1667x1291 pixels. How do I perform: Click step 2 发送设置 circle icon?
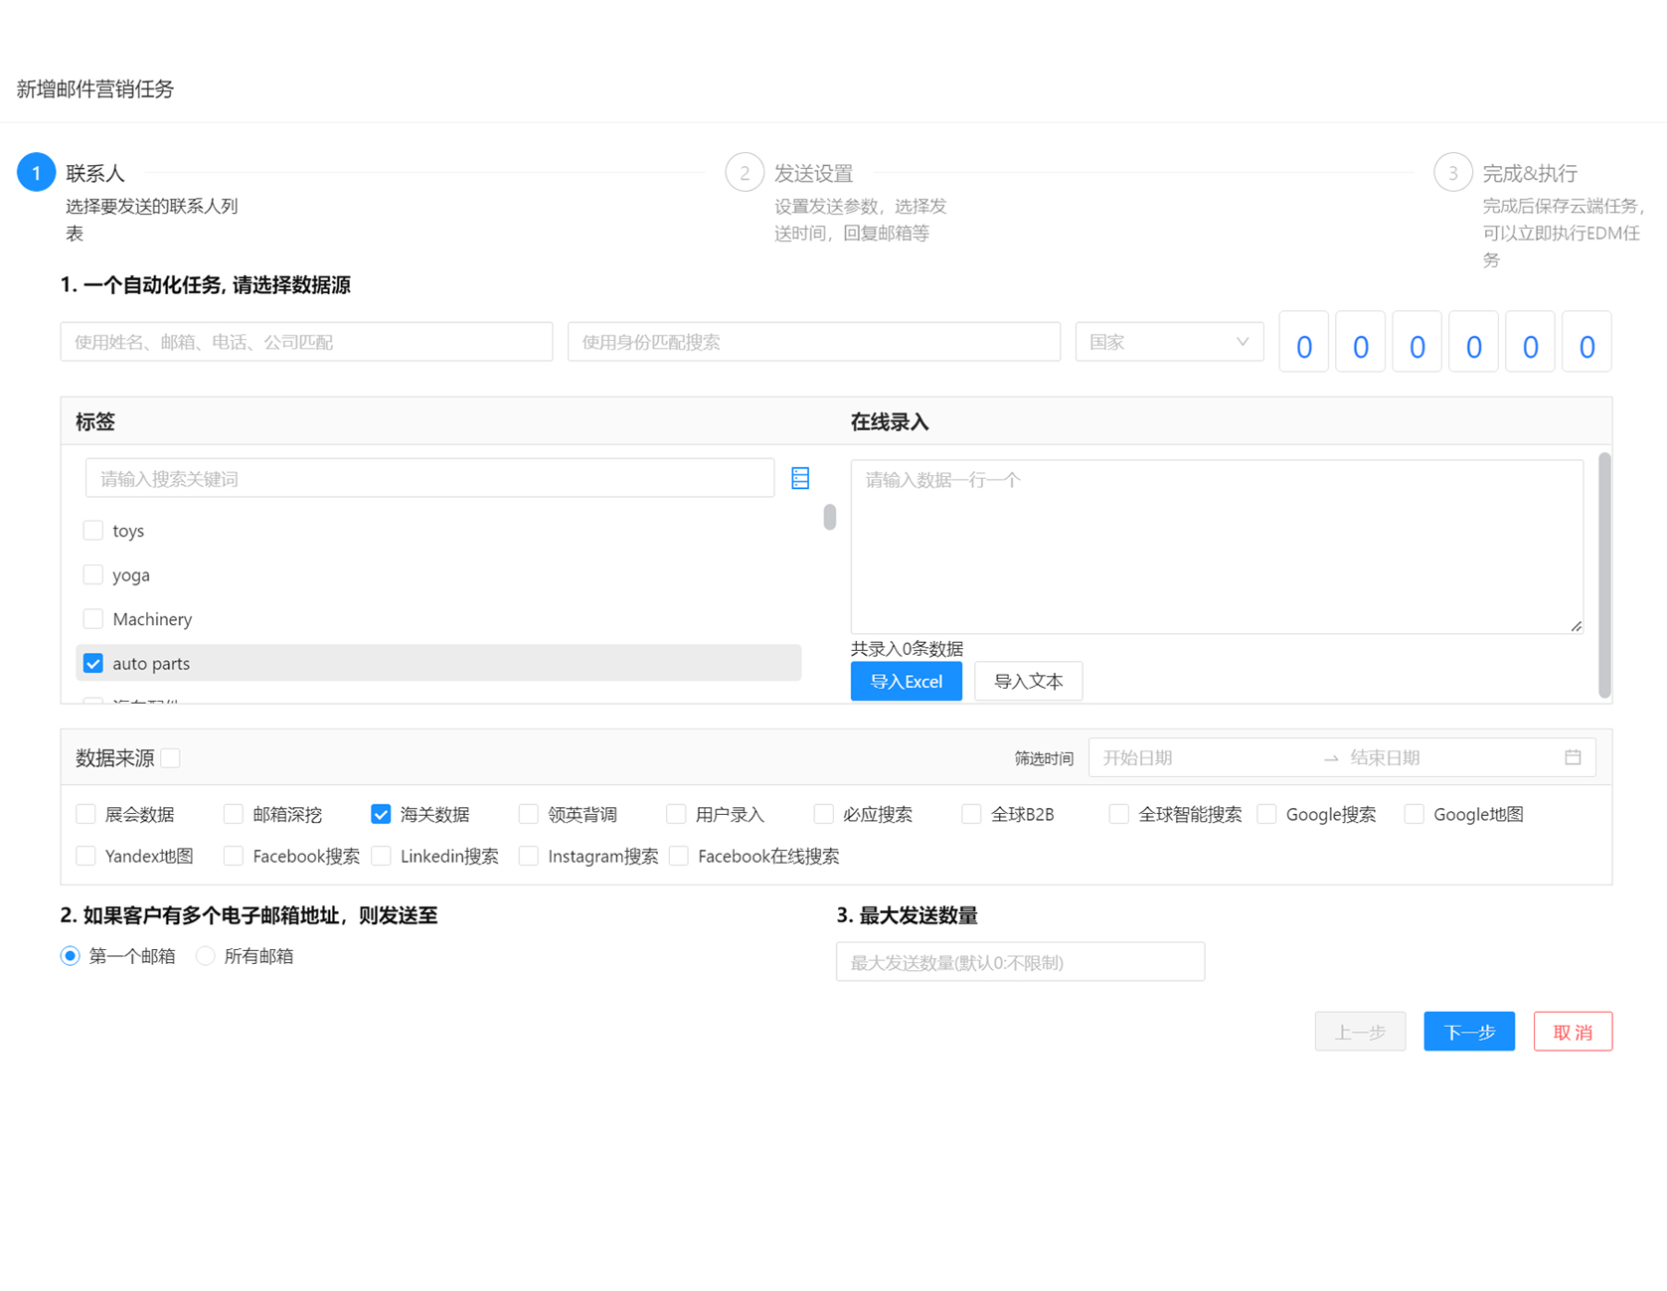point(745,173)
